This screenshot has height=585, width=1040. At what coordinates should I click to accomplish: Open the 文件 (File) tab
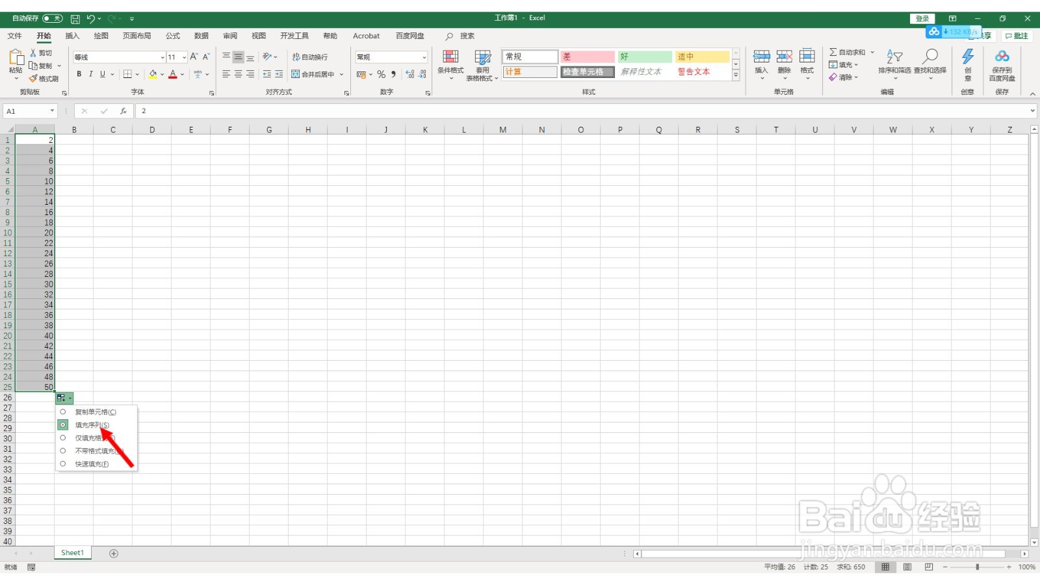point(14,36)
